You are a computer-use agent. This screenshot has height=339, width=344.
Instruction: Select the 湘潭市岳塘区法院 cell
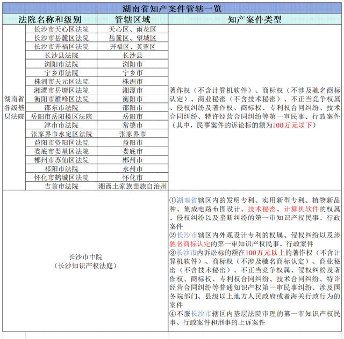[61, 90]
